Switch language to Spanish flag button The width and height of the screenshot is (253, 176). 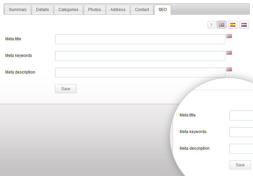pyautogui.click(x=233, y=25)
